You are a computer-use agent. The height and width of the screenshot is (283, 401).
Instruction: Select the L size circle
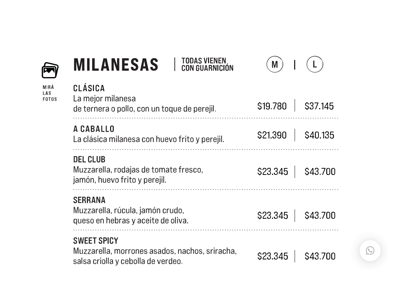click(x=315, y=65)
